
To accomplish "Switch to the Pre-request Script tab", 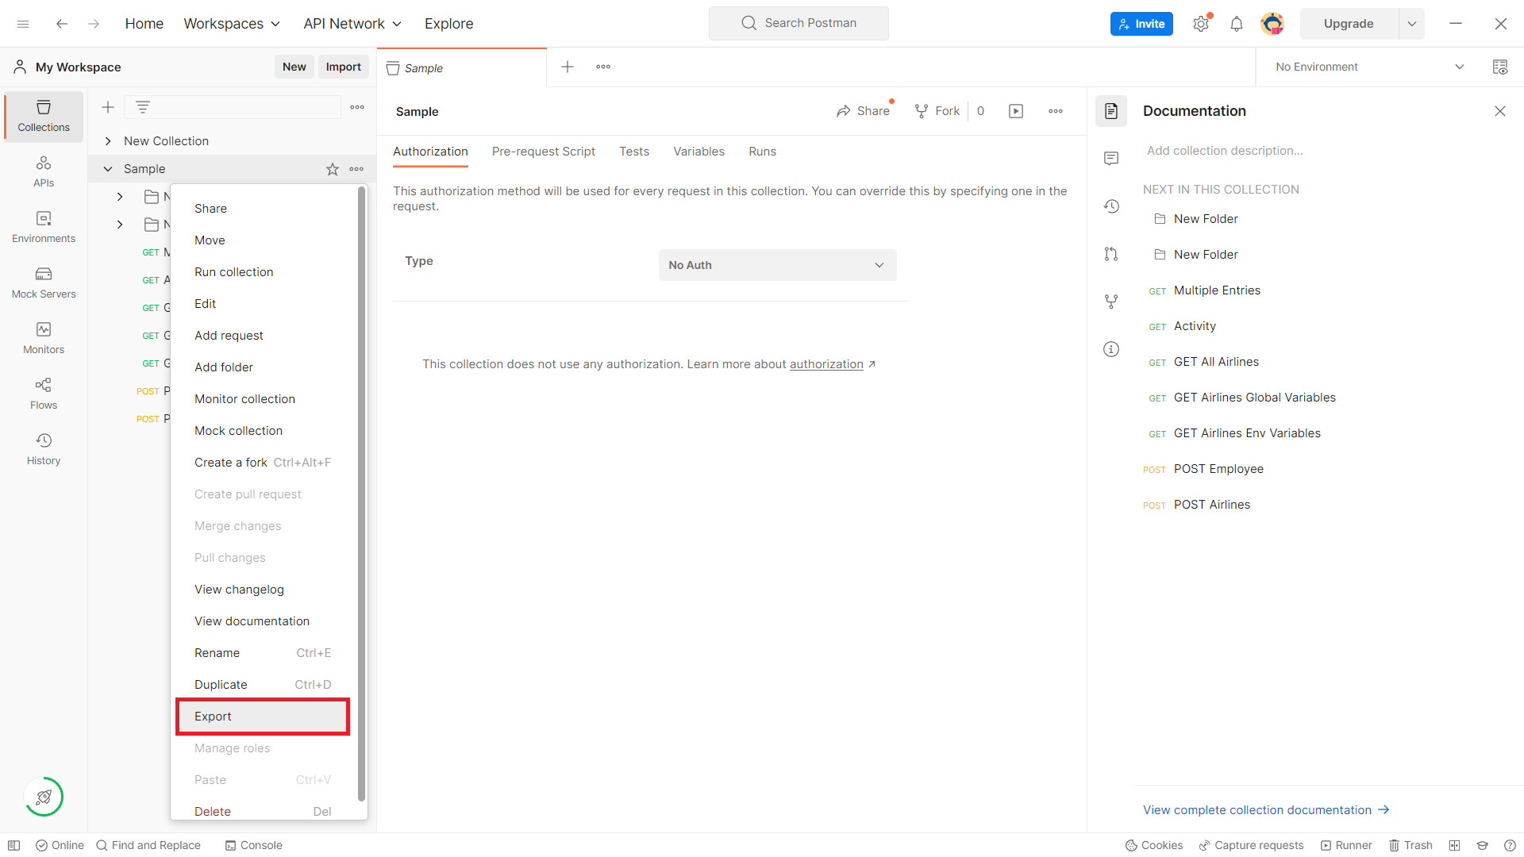I will pos(543,152).
